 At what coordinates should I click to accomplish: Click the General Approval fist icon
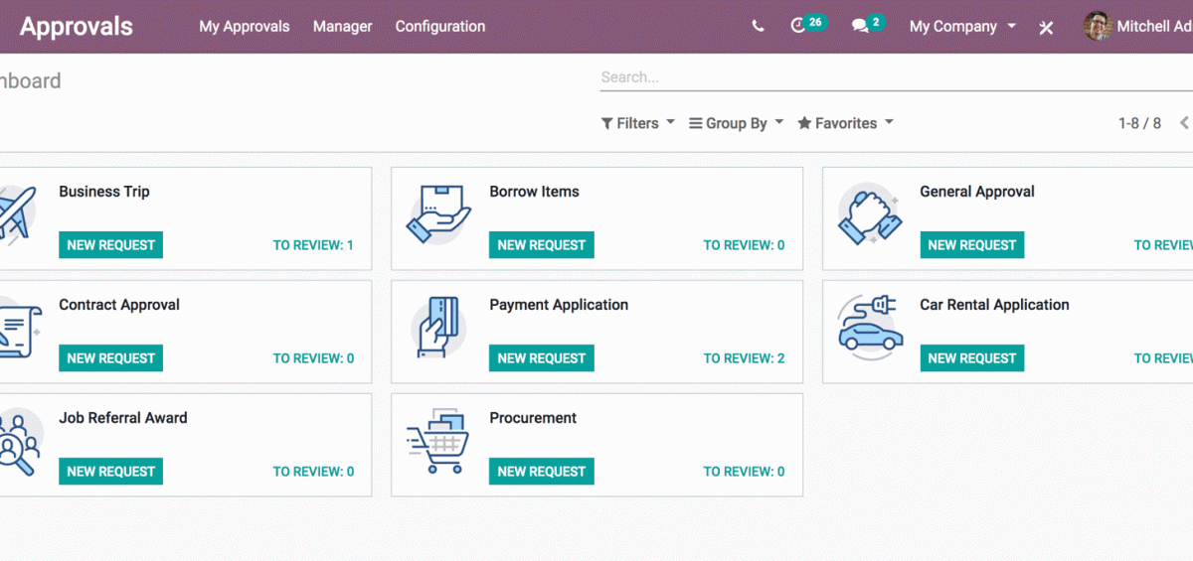(x=869, y=213)
